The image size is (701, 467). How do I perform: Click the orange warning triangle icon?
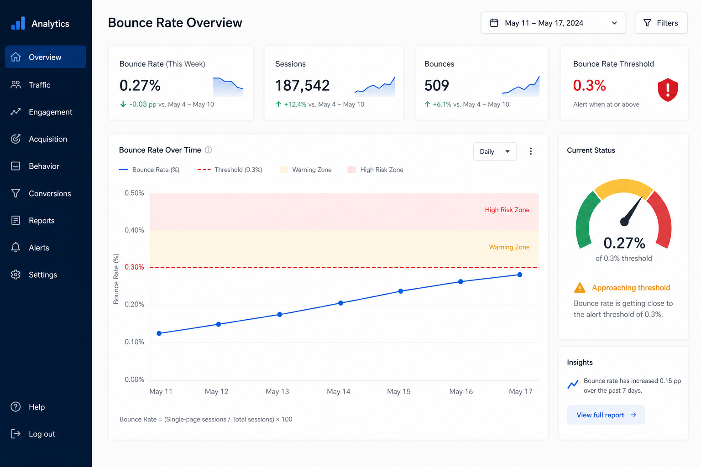point(580,288)
